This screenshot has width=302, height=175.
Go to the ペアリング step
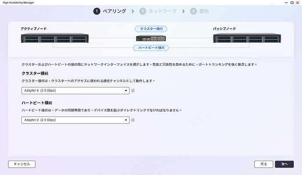(114, 11)
